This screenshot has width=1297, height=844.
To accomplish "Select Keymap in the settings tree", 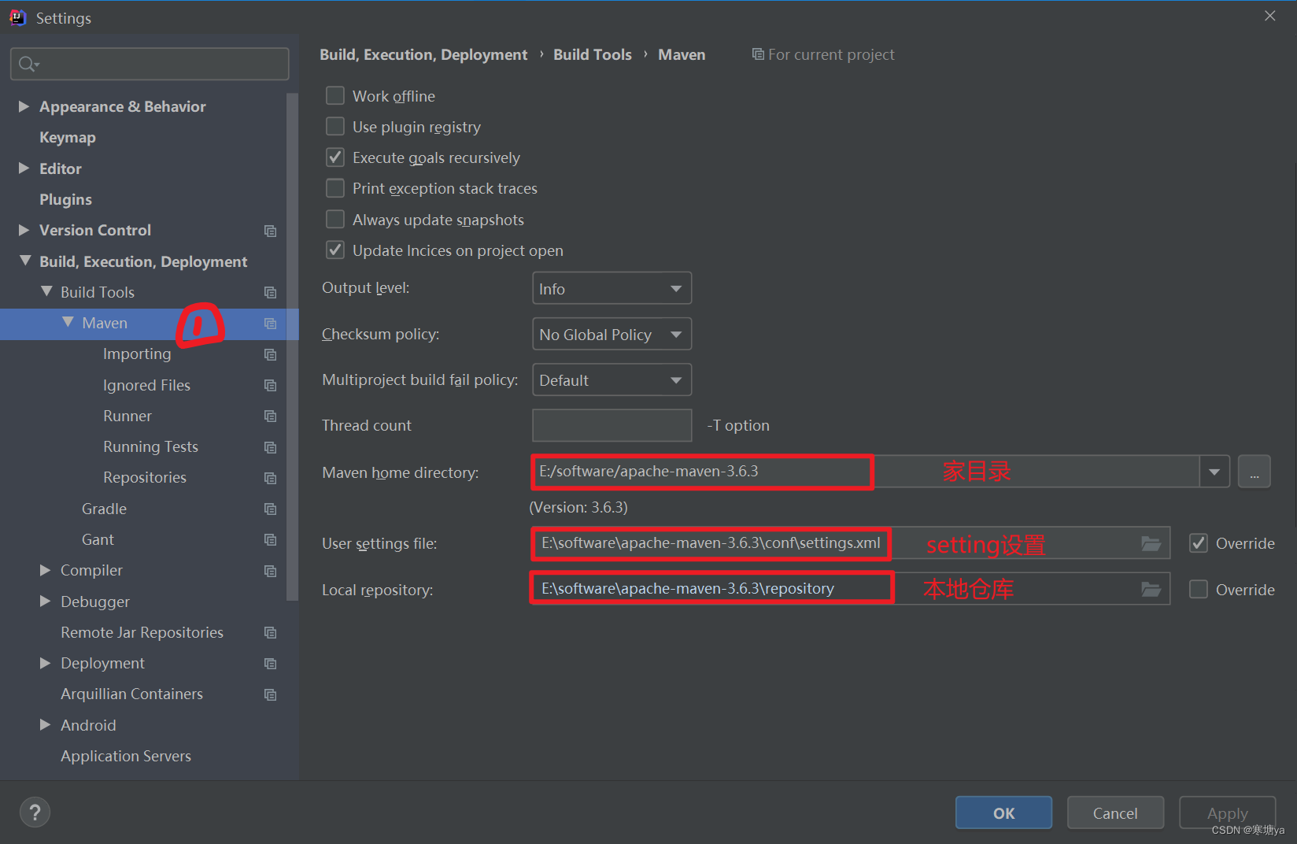I will coord(68,138).
